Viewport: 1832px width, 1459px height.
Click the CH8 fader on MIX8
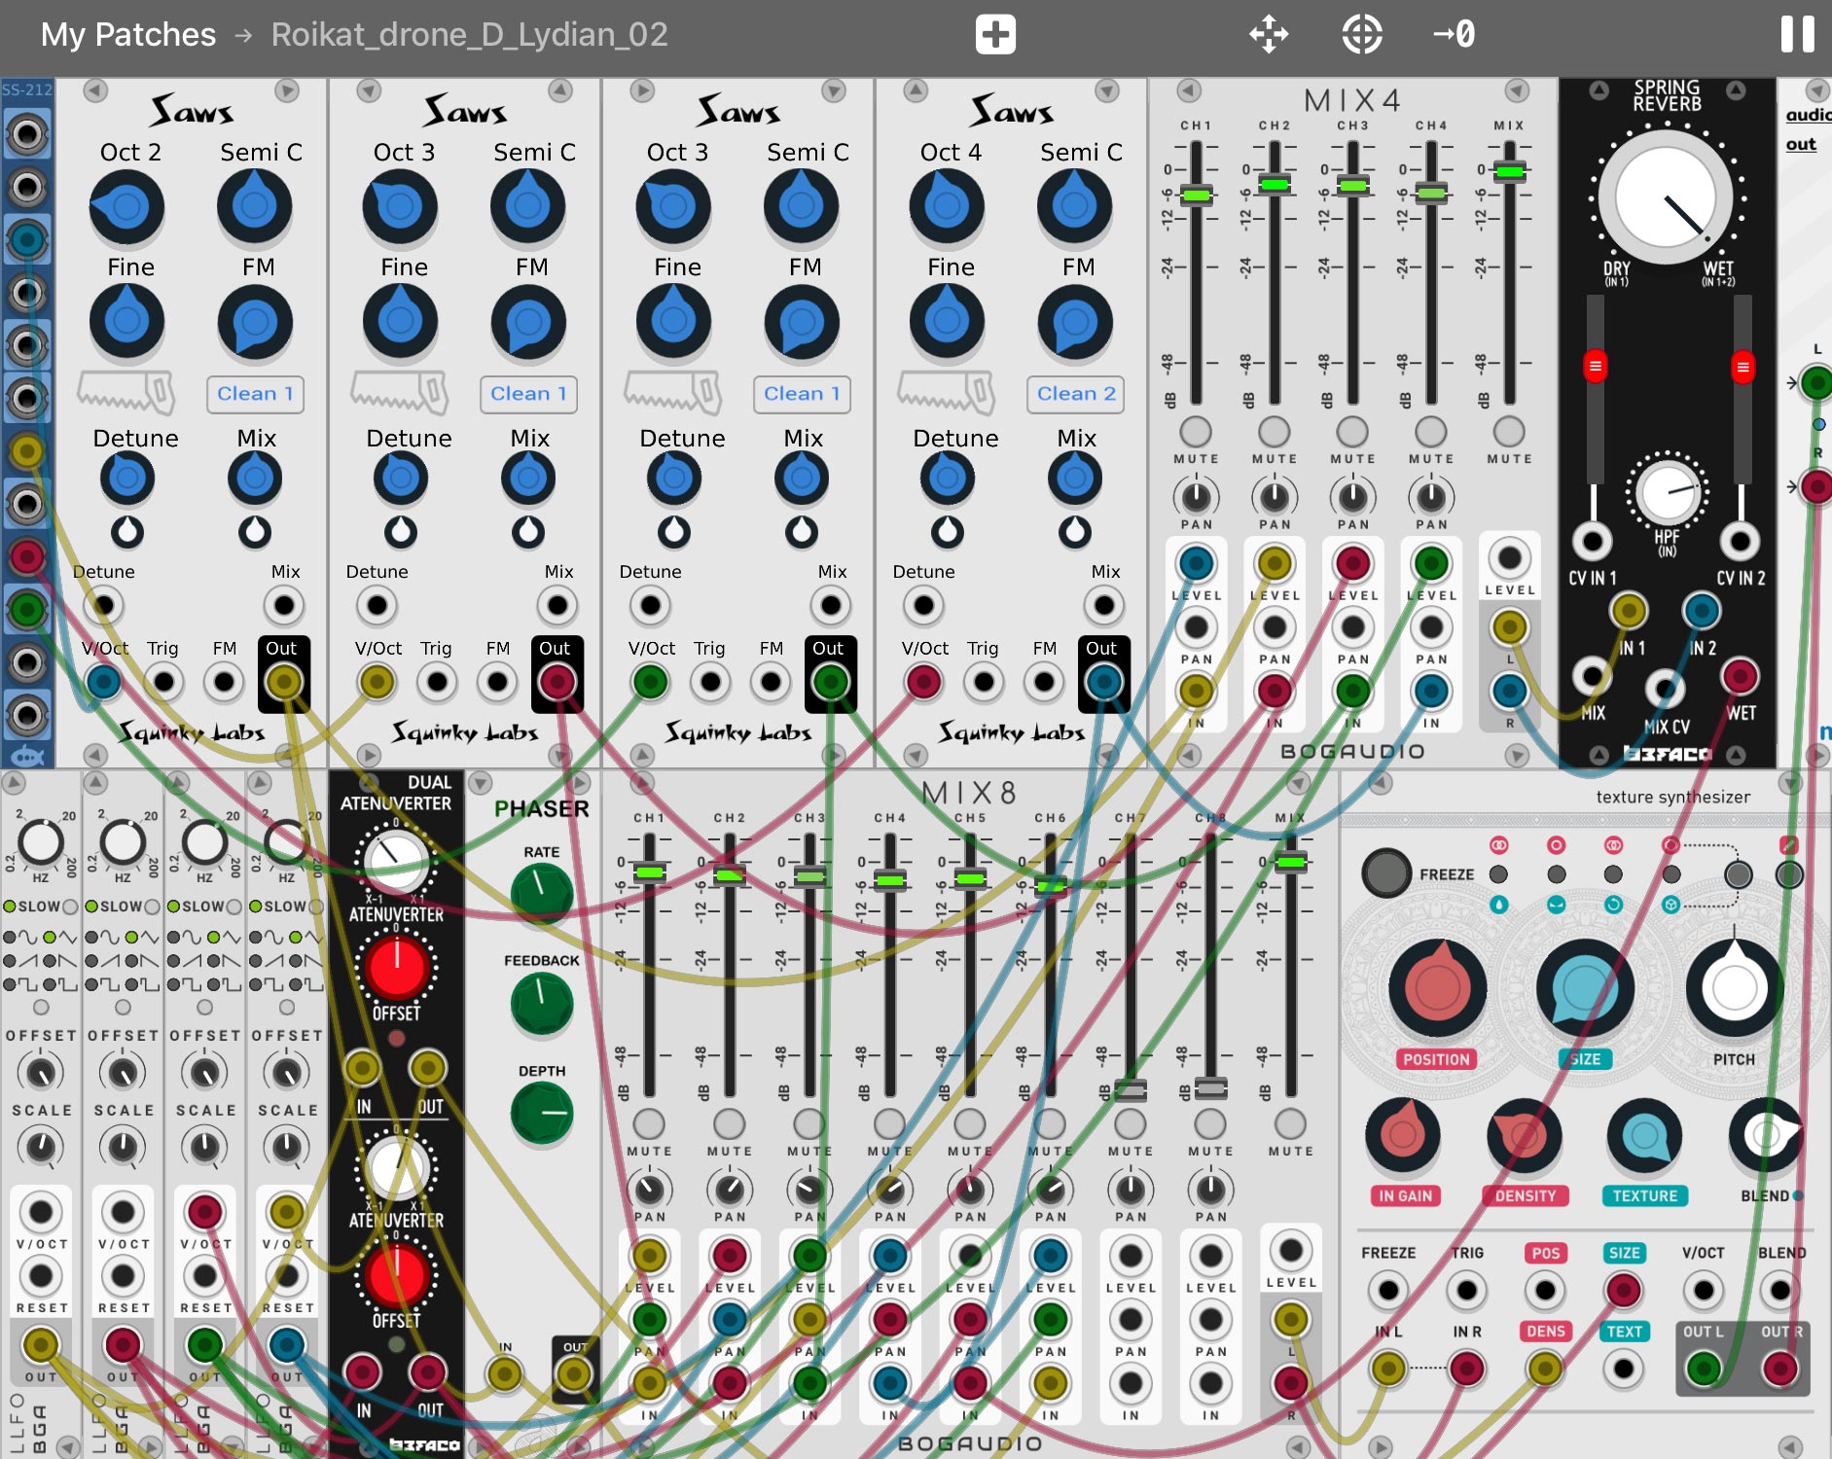click(1210, 1087)
